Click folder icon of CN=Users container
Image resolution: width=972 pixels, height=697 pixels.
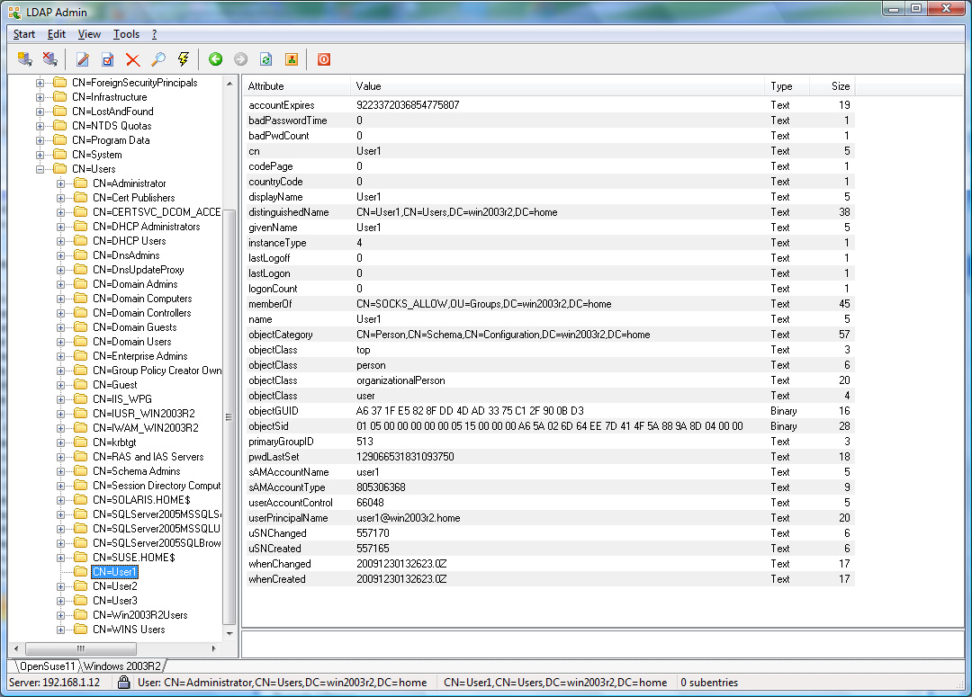pos(60,168)
